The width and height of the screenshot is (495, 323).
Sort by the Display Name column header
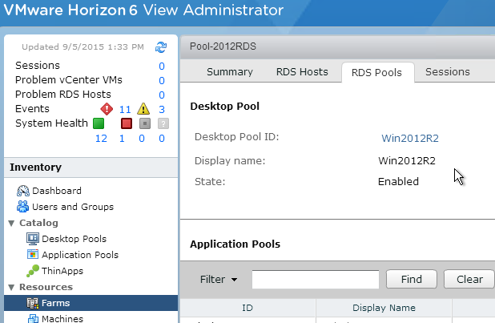(384, 308)
